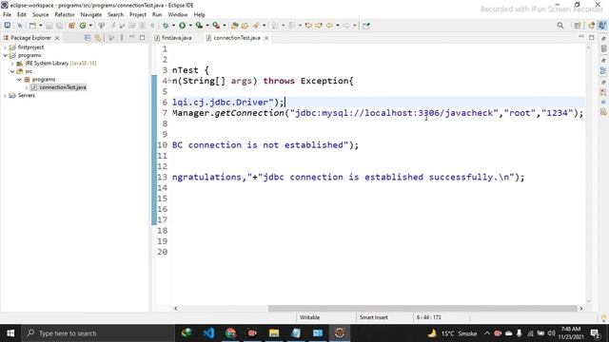This screenshot has height=342, width=609.
Task: Click the Type here to search box
Action: 98,333
